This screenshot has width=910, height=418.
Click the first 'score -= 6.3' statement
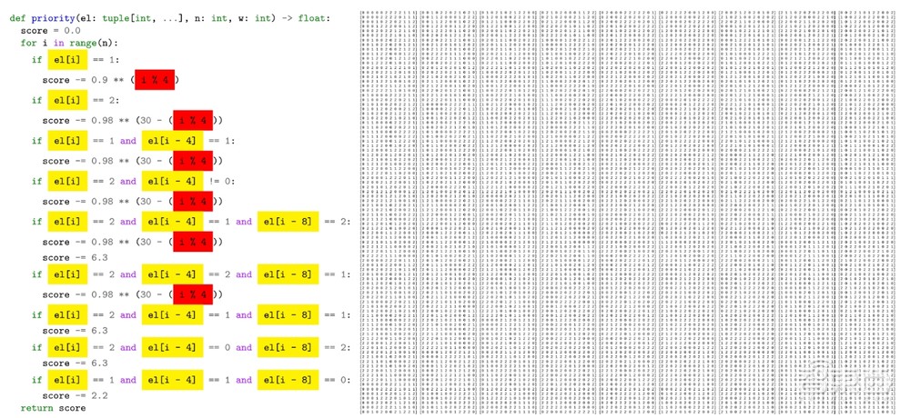tap(76, 257)
